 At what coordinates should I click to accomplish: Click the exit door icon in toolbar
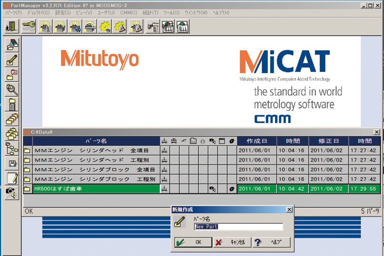click(12, 27)
